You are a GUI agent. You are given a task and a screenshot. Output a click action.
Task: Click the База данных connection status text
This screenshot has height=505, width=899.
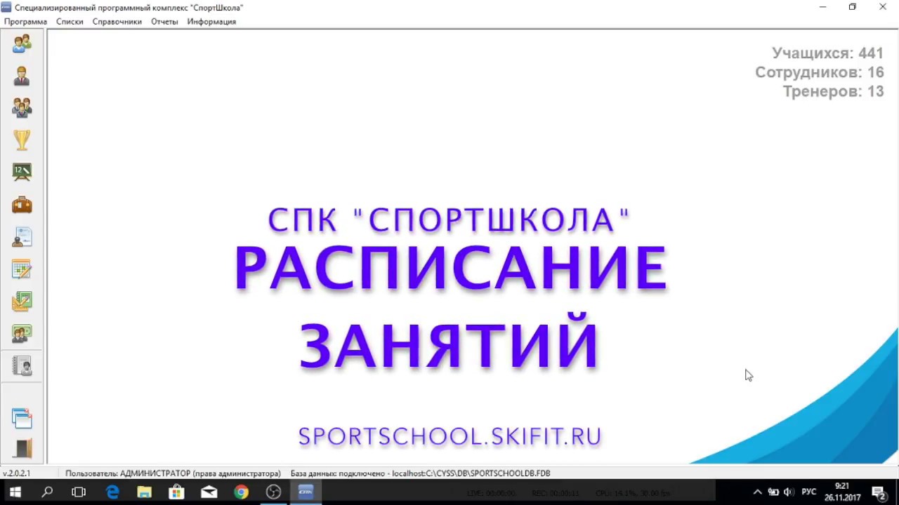pos(420,473)
